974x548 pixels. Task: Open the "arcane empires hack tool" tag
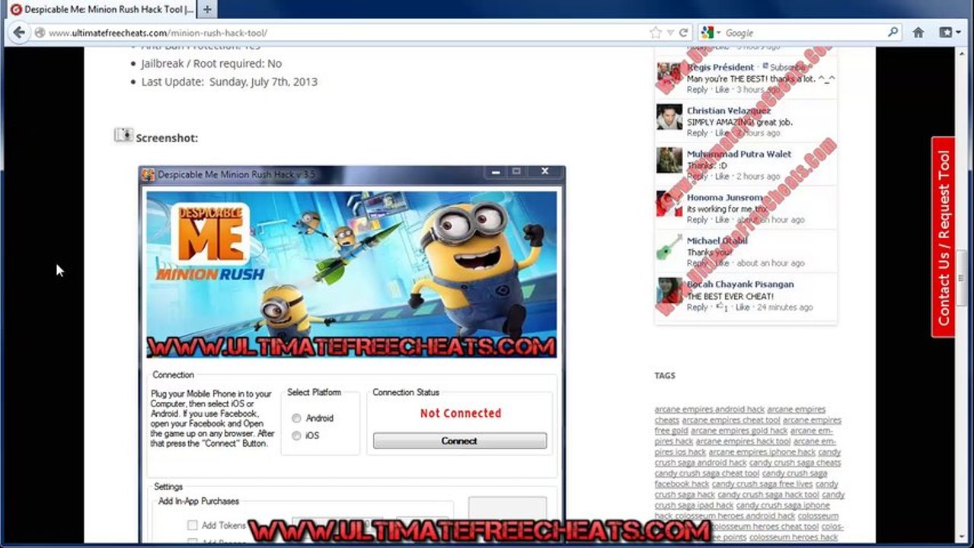point(743,441)
